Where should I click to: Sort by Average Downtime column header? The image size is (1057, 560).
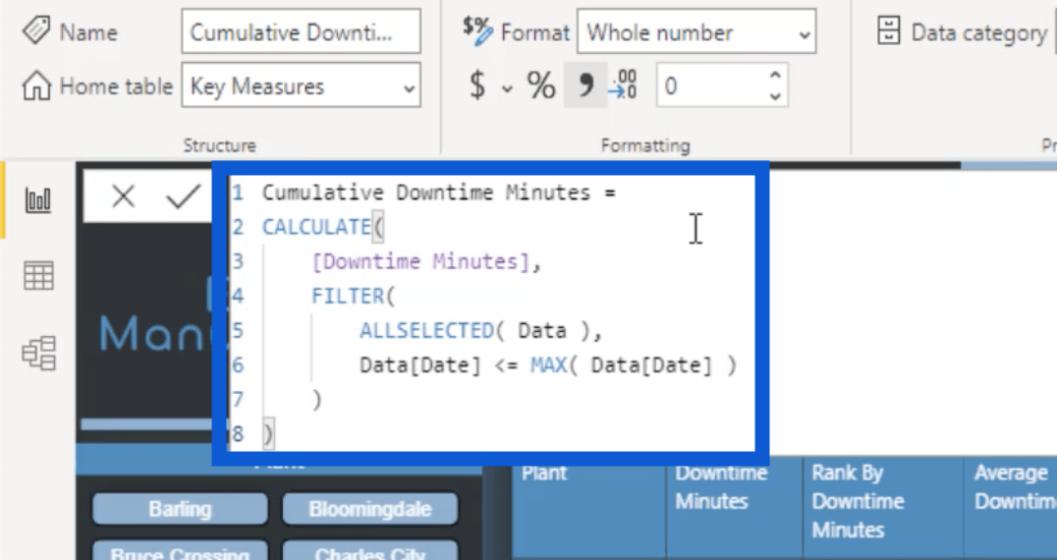tap(1011, 509)
